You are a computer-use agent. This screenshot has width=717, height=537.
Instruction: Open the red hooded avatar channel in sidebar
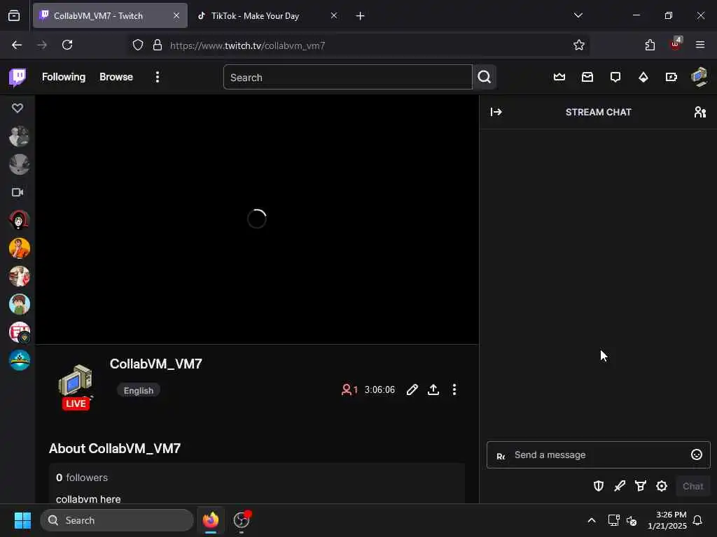click(19, 220)
